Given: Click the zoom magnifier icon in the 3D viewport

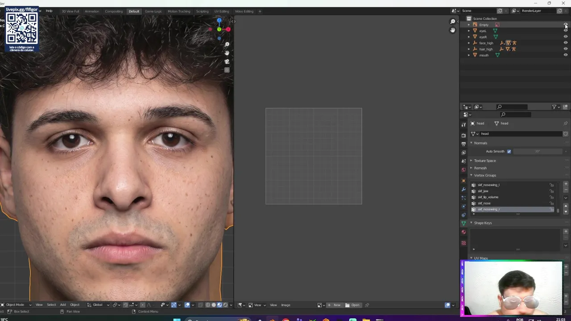Looking at the screenshot, I should pos(227,45).
